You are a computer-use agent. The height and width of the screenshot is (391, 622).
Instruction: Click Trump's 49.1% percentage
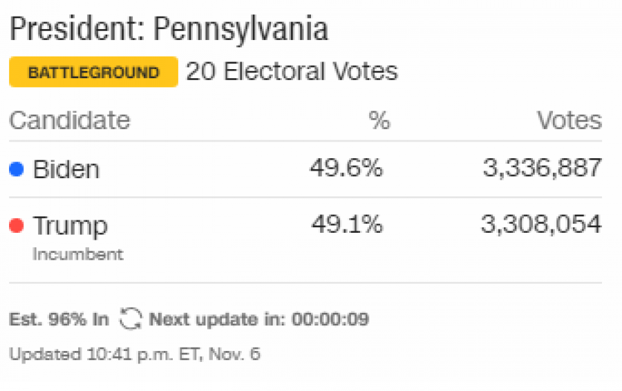347,224
